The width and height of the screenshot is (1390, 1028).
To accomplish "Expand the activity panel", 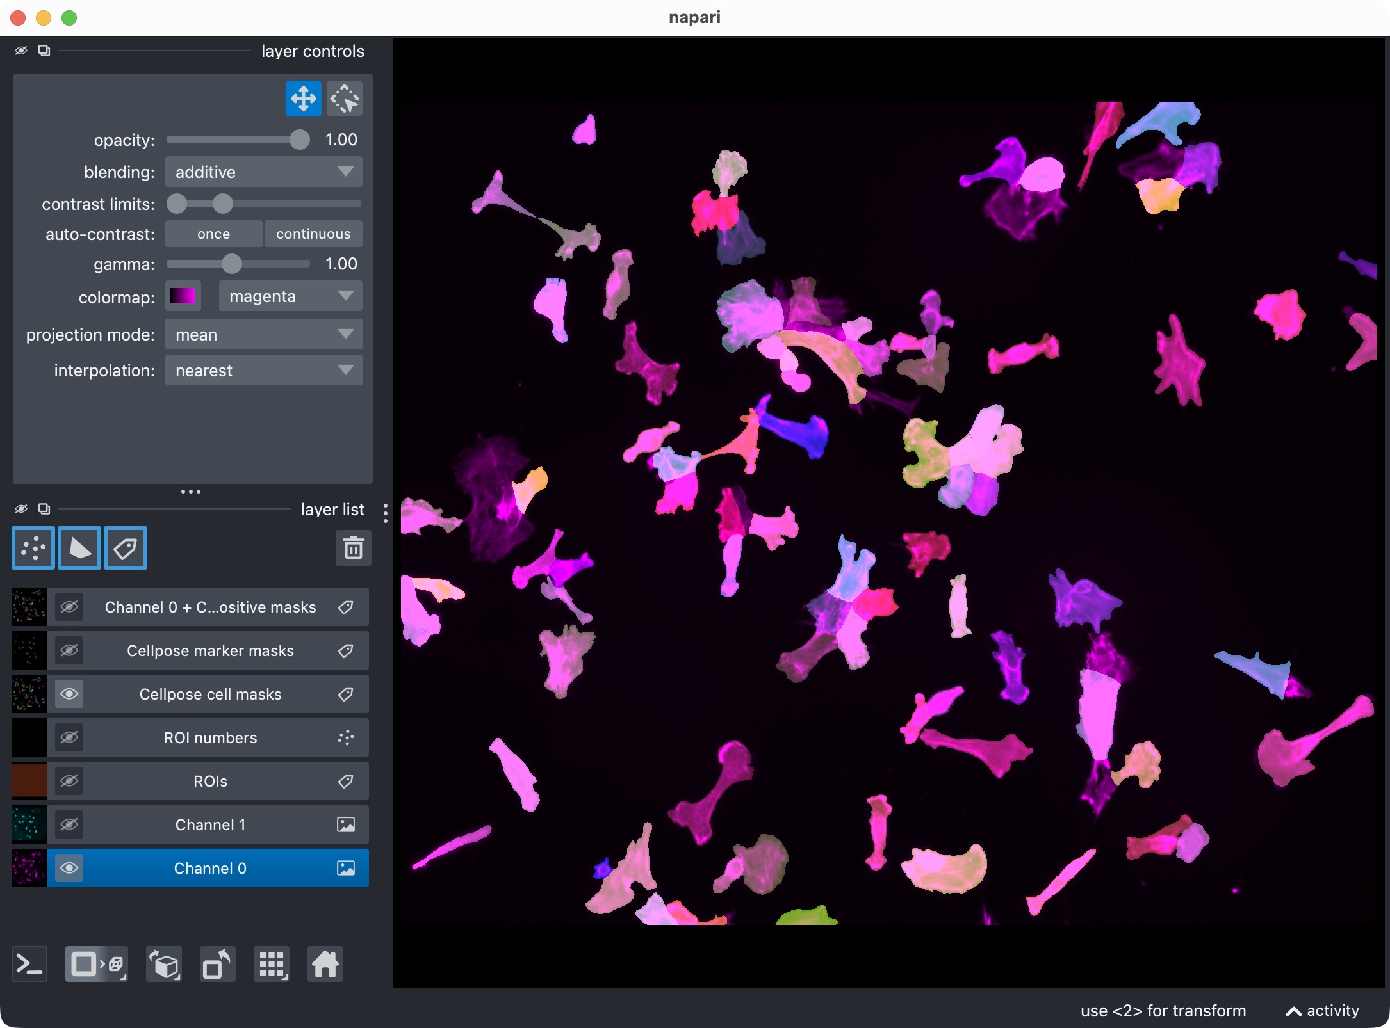I will pyautogui.click(x=1322, y=1010).
